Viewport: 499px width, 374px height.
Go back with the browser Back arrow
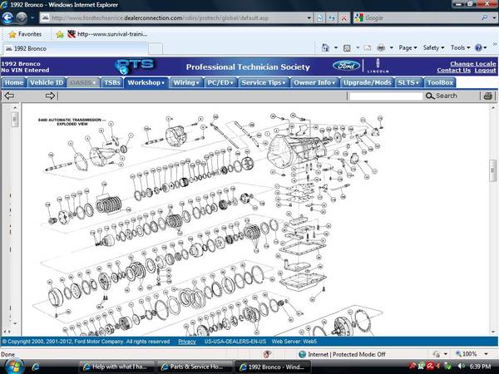pos(7,17)
